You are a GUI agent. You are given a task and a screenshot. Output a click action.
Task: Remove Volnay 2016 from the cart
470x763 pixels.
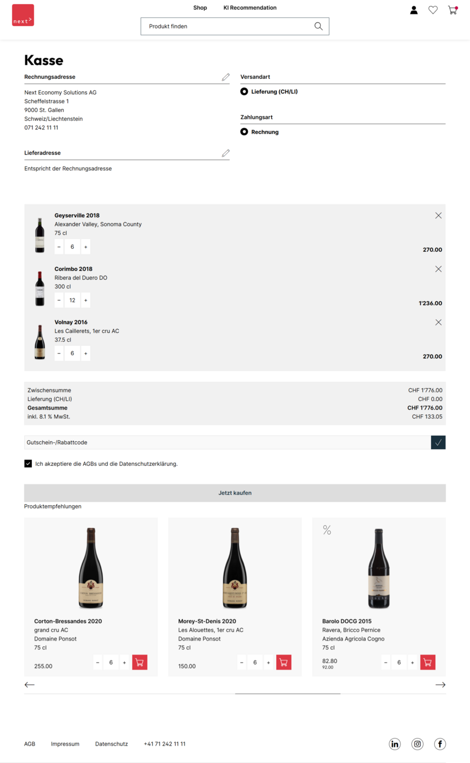click(438, 322)
